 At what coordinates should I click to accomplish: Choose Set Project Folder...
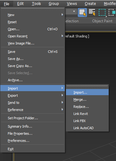(x=33, y=118)
